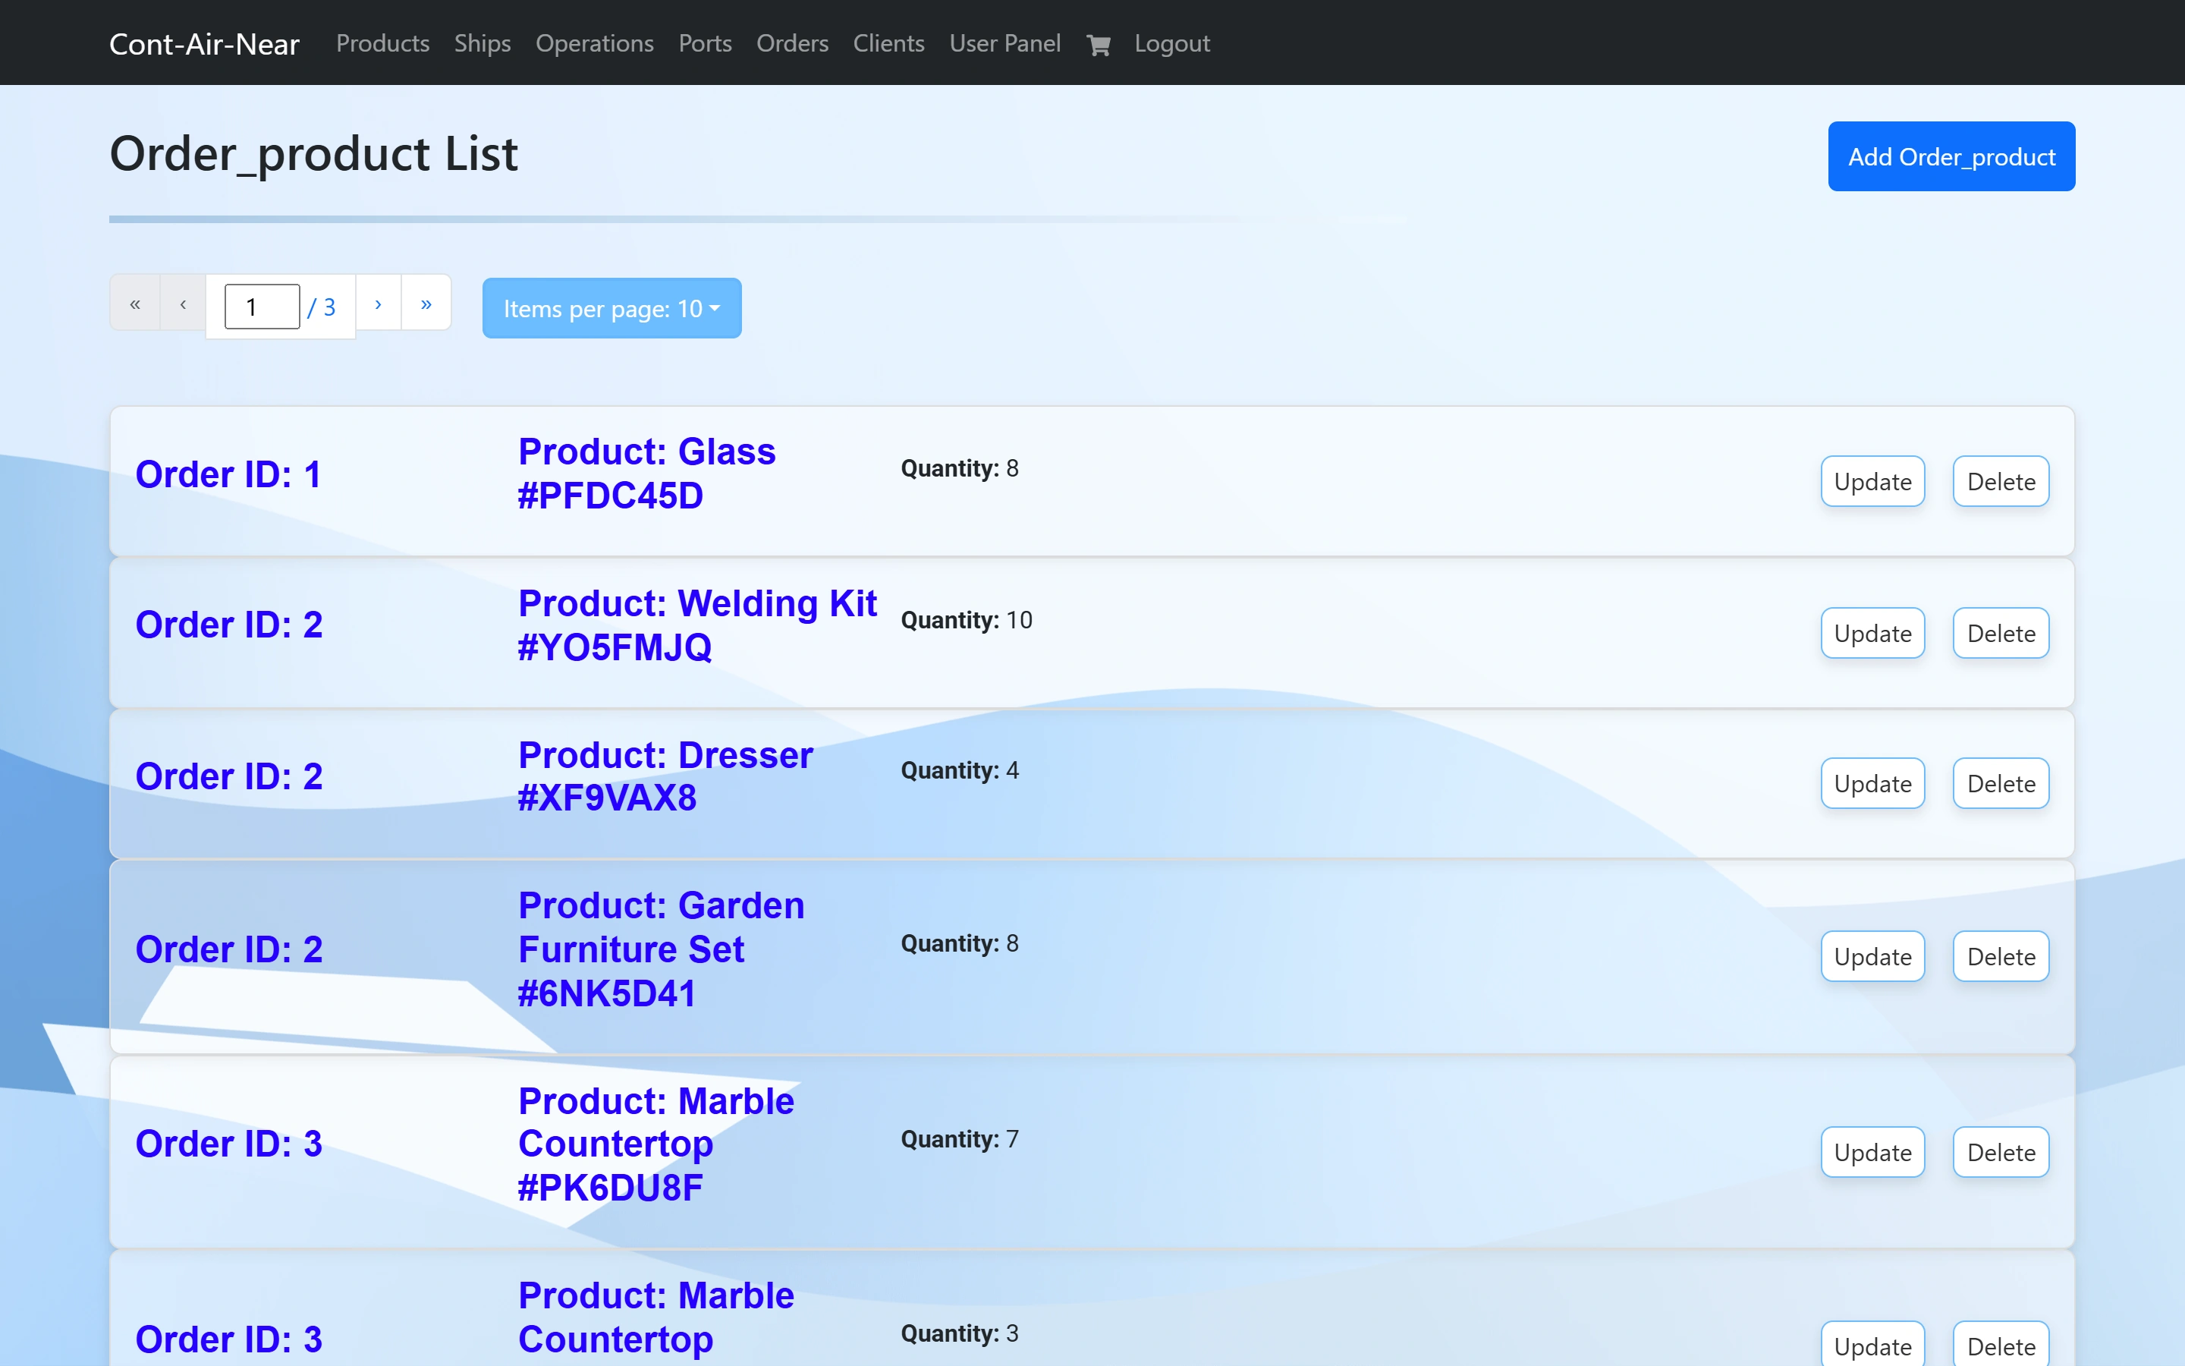The width and height of the screenshot is (2185, 1366).
Task: Open Ports in navbar
Action: pyautogui.click(x=705, y=43)
